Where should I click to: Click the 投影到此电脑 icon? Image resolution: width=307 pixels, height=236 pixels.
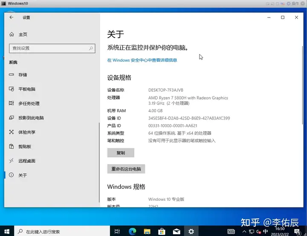tap(12, 117)
